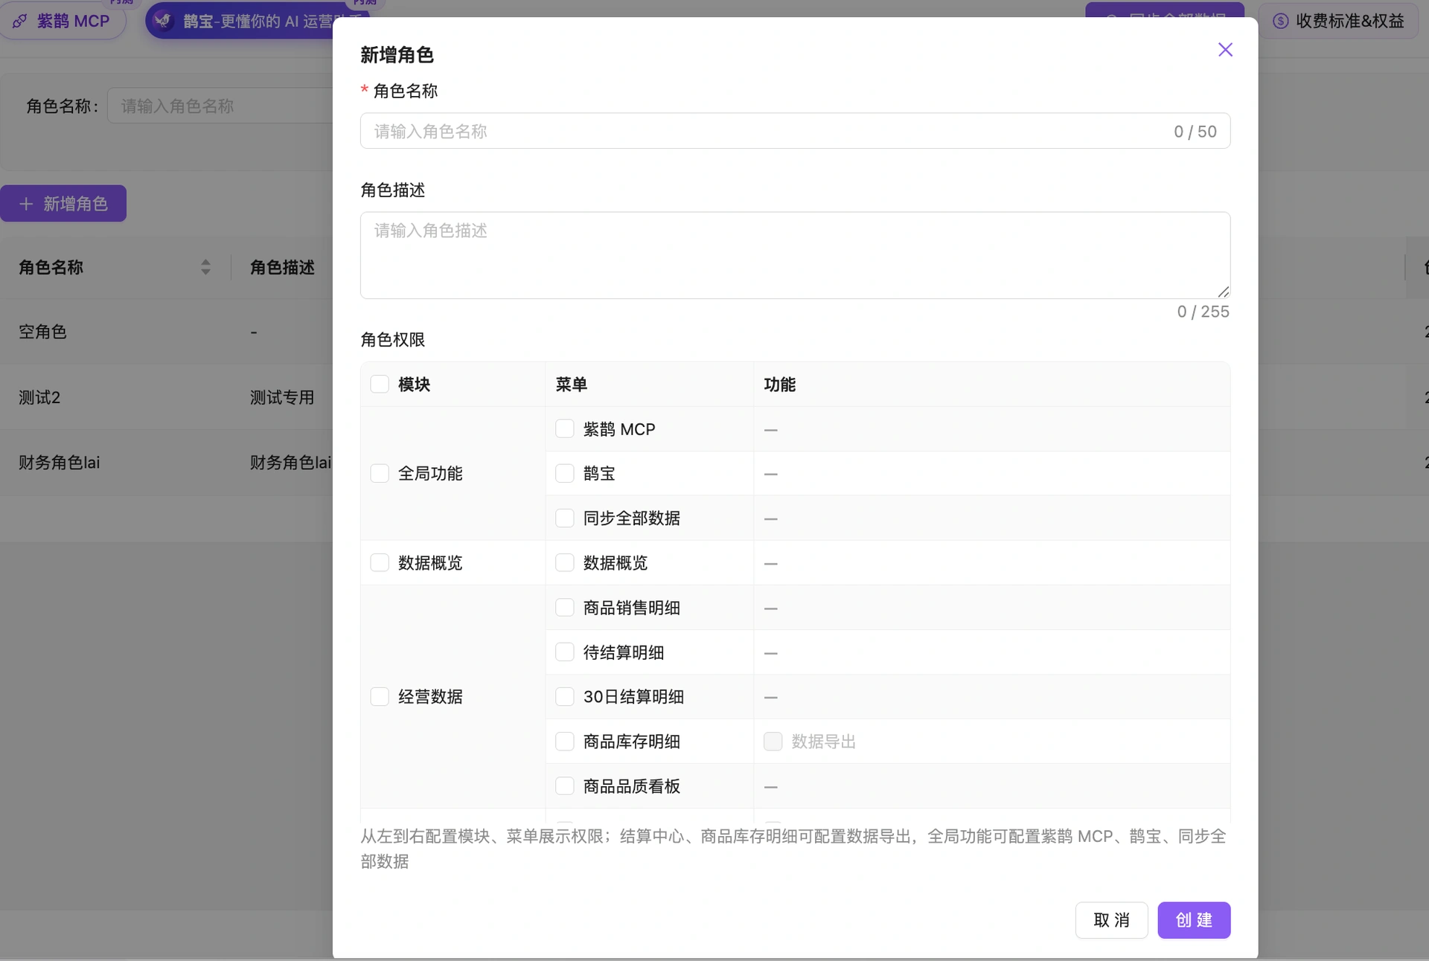Click the plus icon on 新增角色 button
This screenshot has width=1429, height=961.
(x=26, y=204)
